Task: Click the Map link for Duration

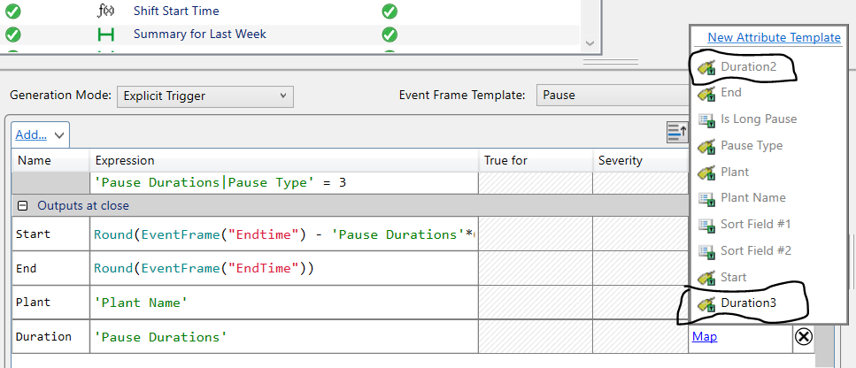Action: (x=705, y=336)
